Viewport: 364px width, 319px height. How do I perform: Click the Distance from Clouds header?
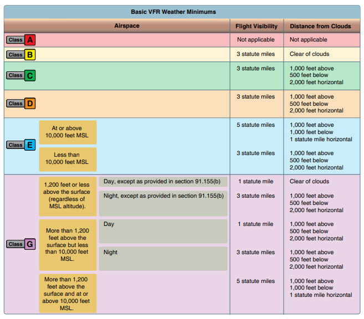[320, 26]
